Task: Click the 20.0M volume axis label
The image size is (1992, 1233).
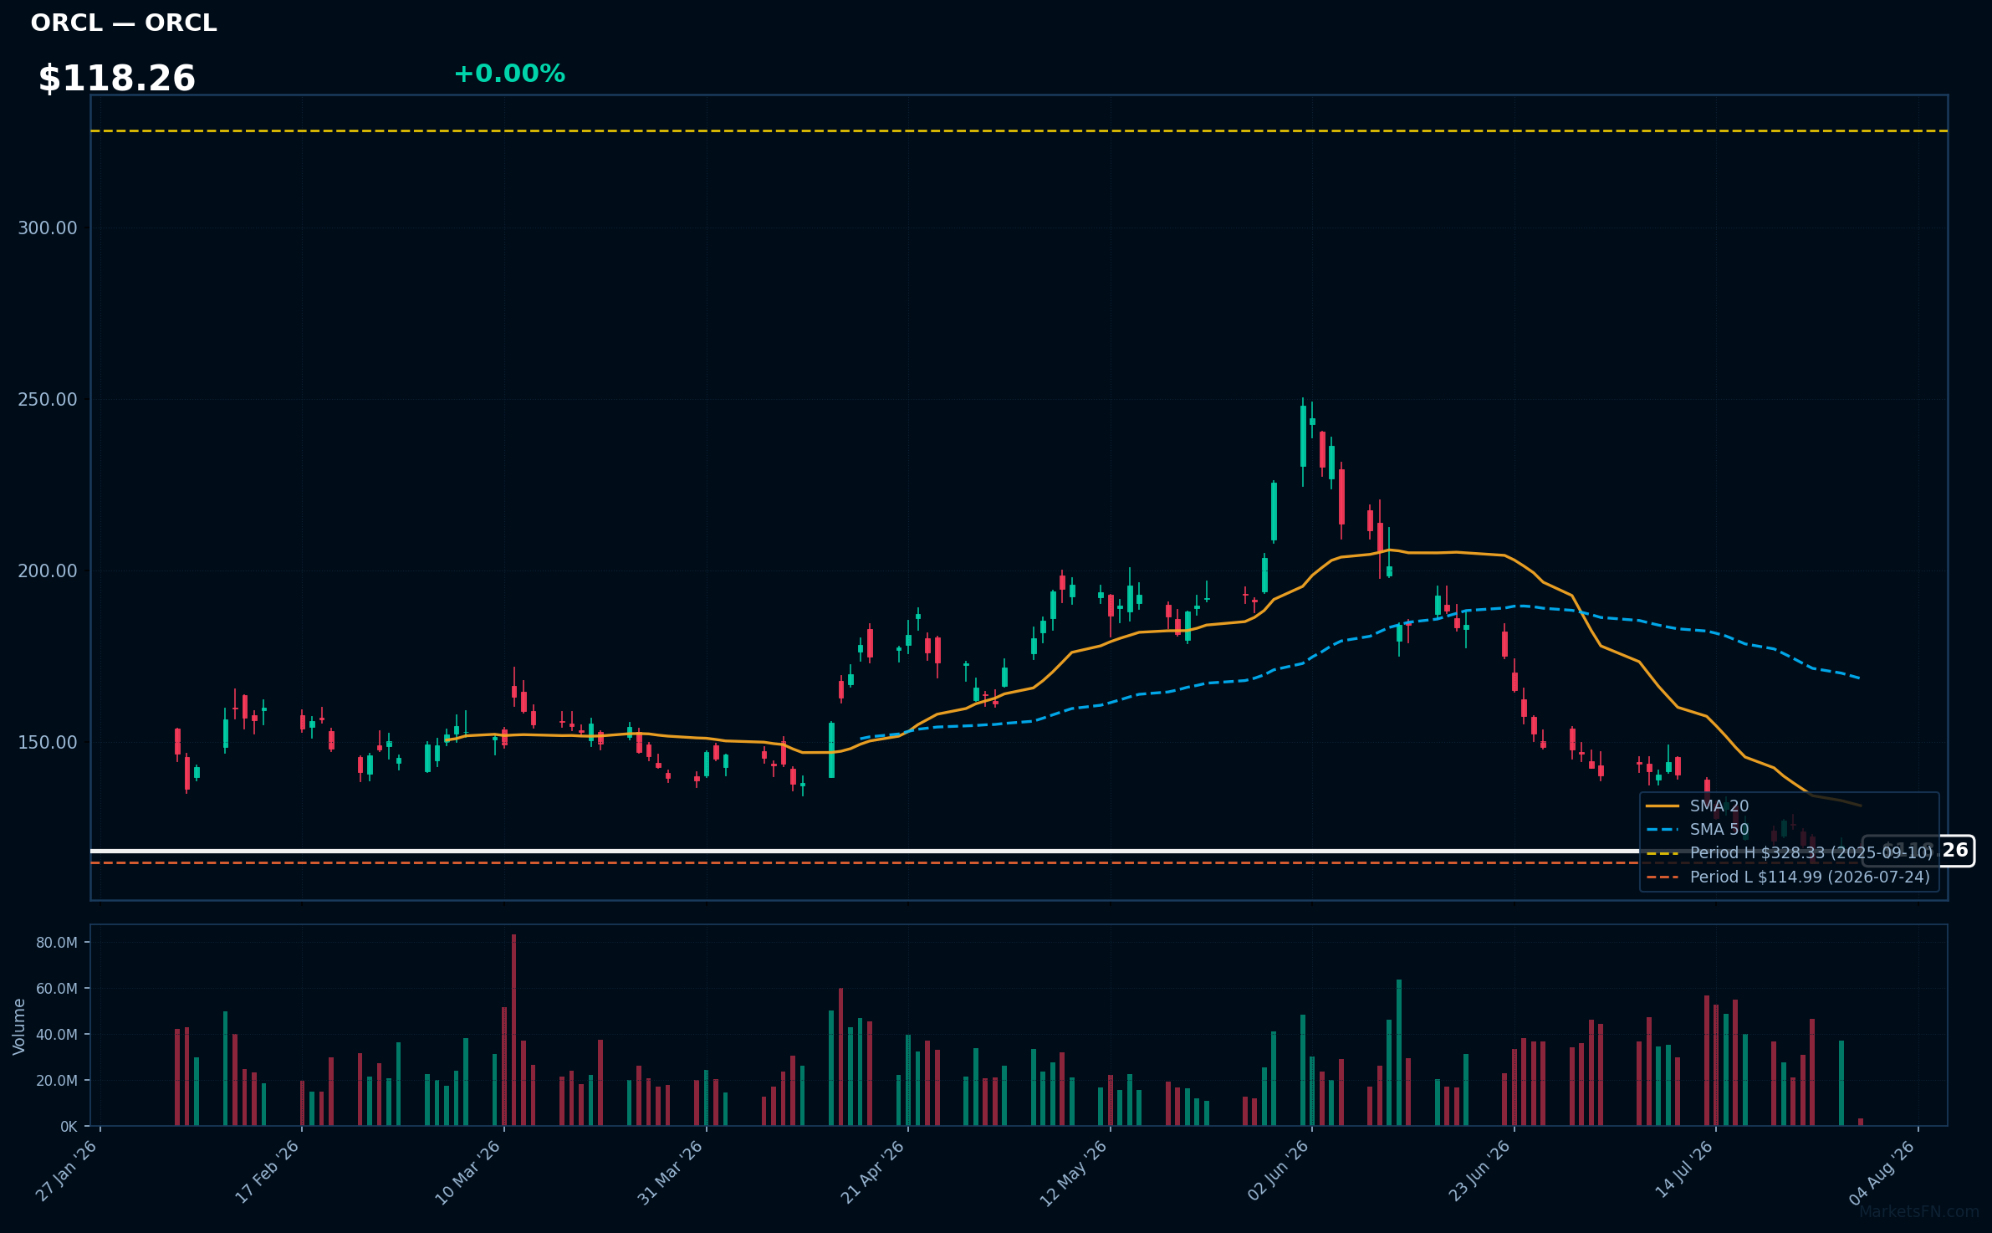Action: [57, 1081]
